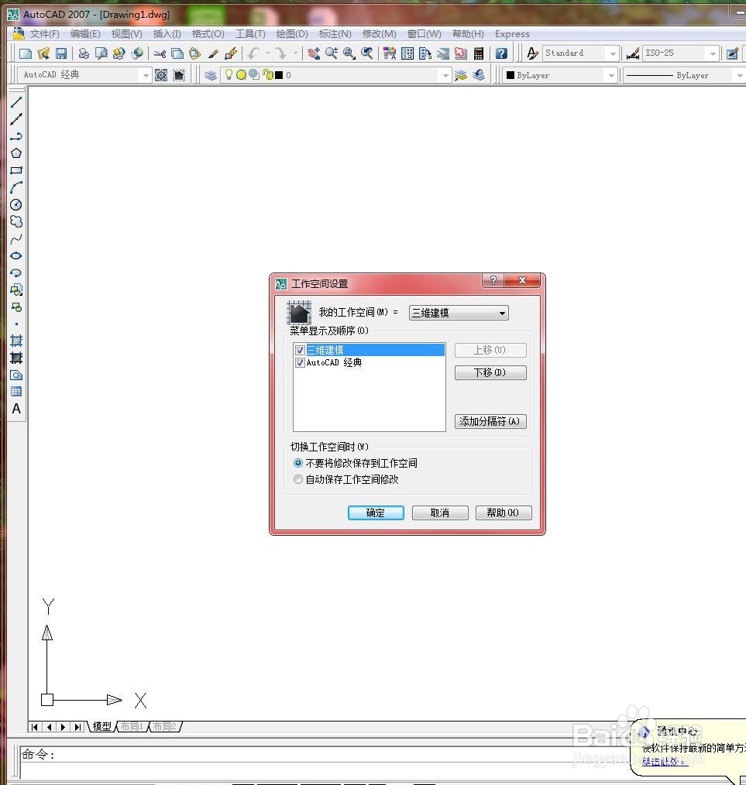746x785 pixels.
Task: Click the New drawing icon
Action: tap(25, 53)
